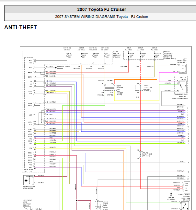Click the VIO label at outer belt terminal 2
Screen dimensions: 196x210
click(174, 72)
